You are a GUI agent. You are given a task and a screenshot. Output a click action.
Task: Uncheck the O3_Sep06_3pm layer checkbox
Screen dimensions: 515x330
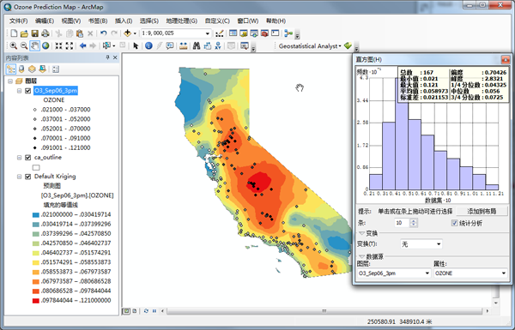coord(28,91)
